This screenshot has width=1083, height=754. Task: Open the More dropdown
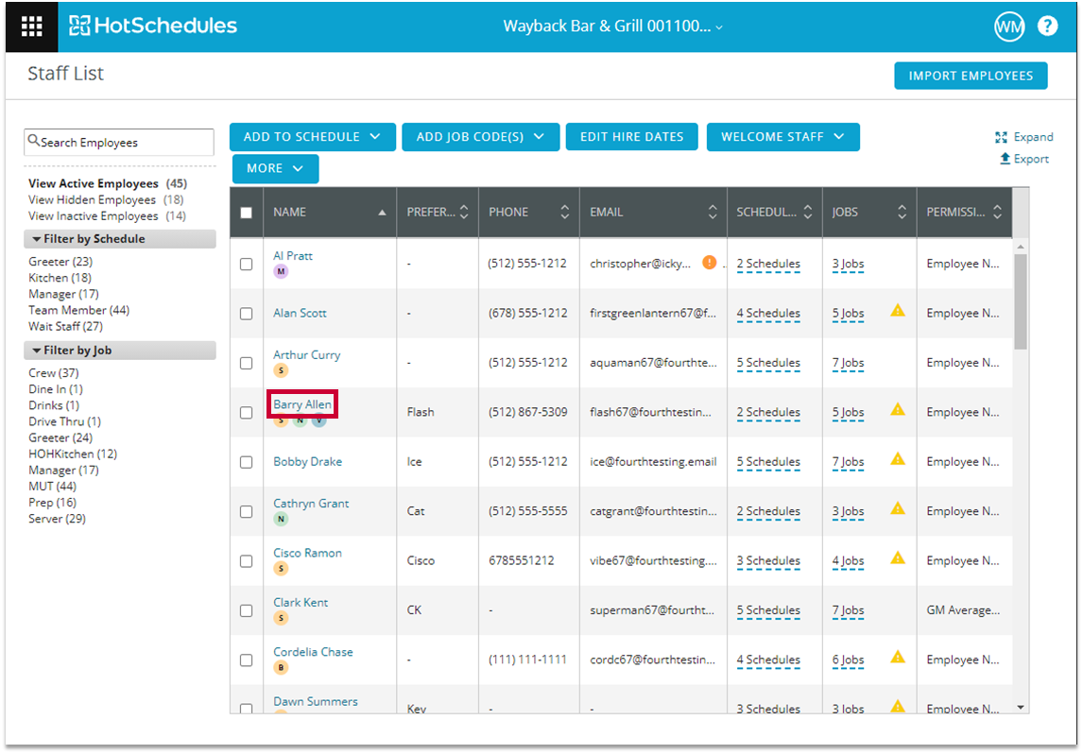click(275, 168)
